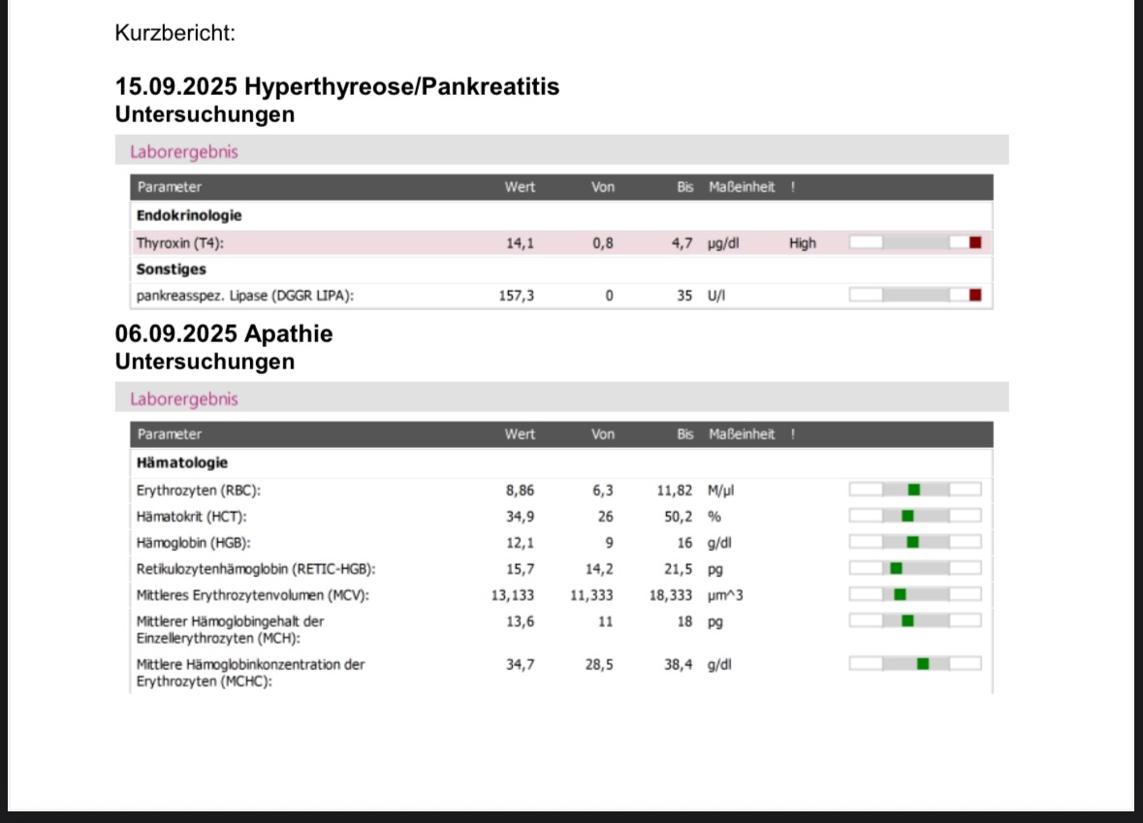Image resolution: width=1143 pixels, height=823 pixels.
Task: Click the Thyroxin value 14,1
Action: pyautogui.click(x=520, y=243)
